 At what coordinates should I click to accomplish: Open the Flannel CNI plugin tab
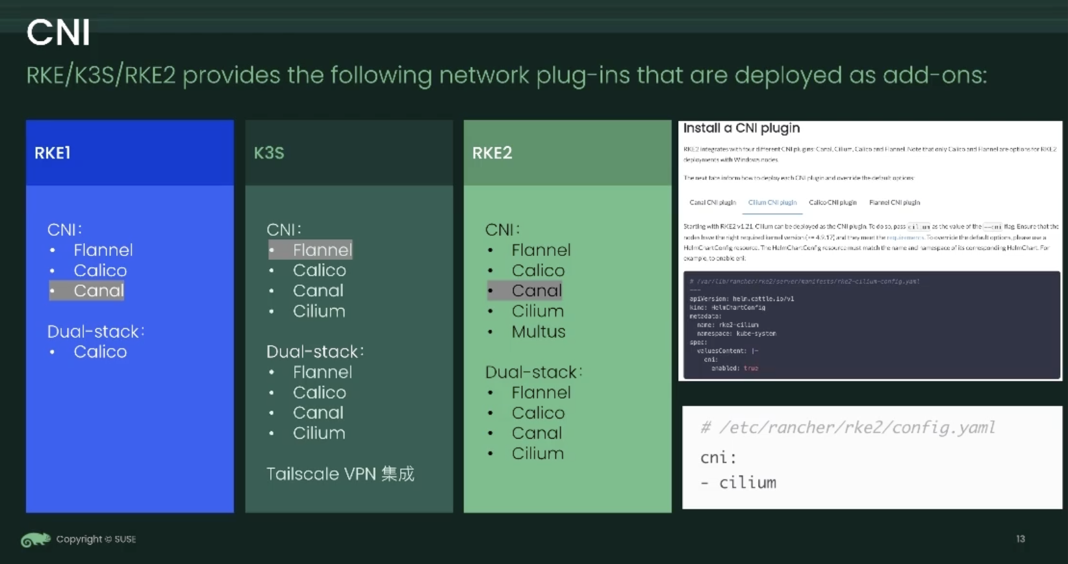pos(894,203)
